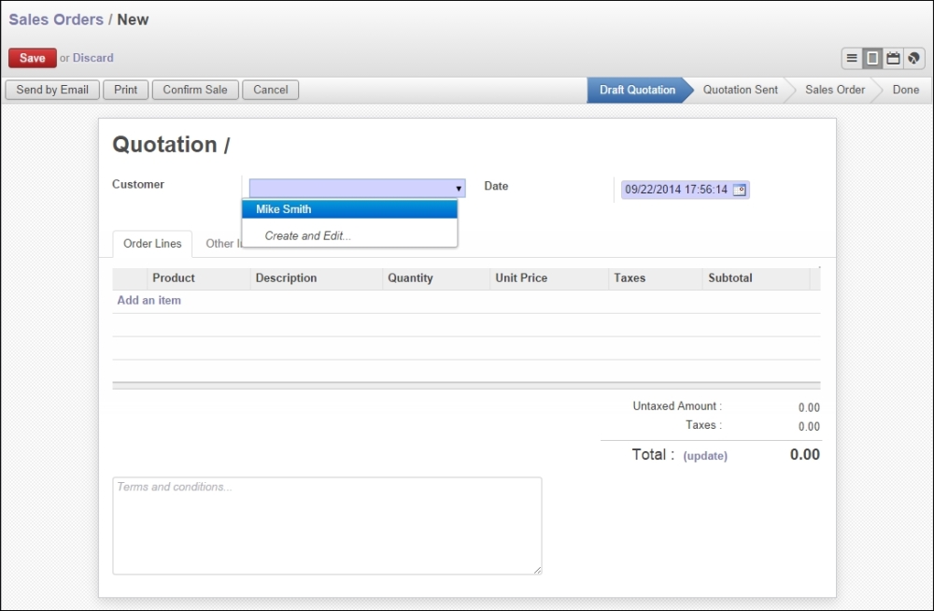Click the Draft Quotation stage arrow
This screenshot has width=934, height=611.
[639, 90]
